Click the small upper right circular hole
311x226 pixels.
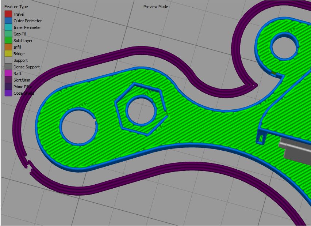pyautogui.click(x=284, y=46)
